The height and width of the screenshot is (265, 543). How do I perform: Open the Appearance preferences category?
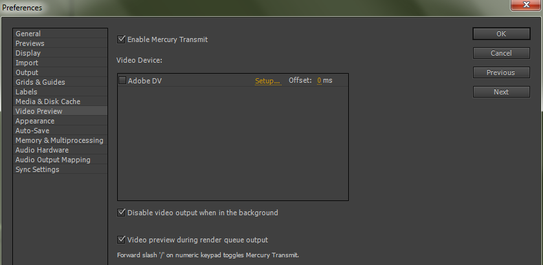point(60,121)
